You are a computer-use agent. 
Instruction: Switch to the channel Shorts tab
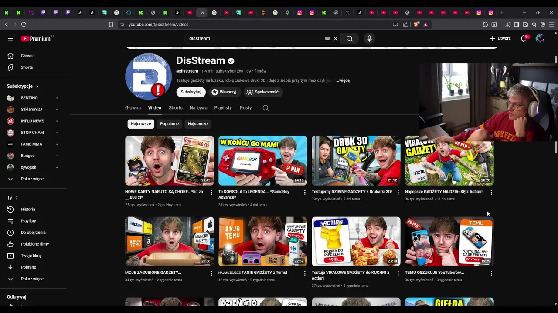176,108
